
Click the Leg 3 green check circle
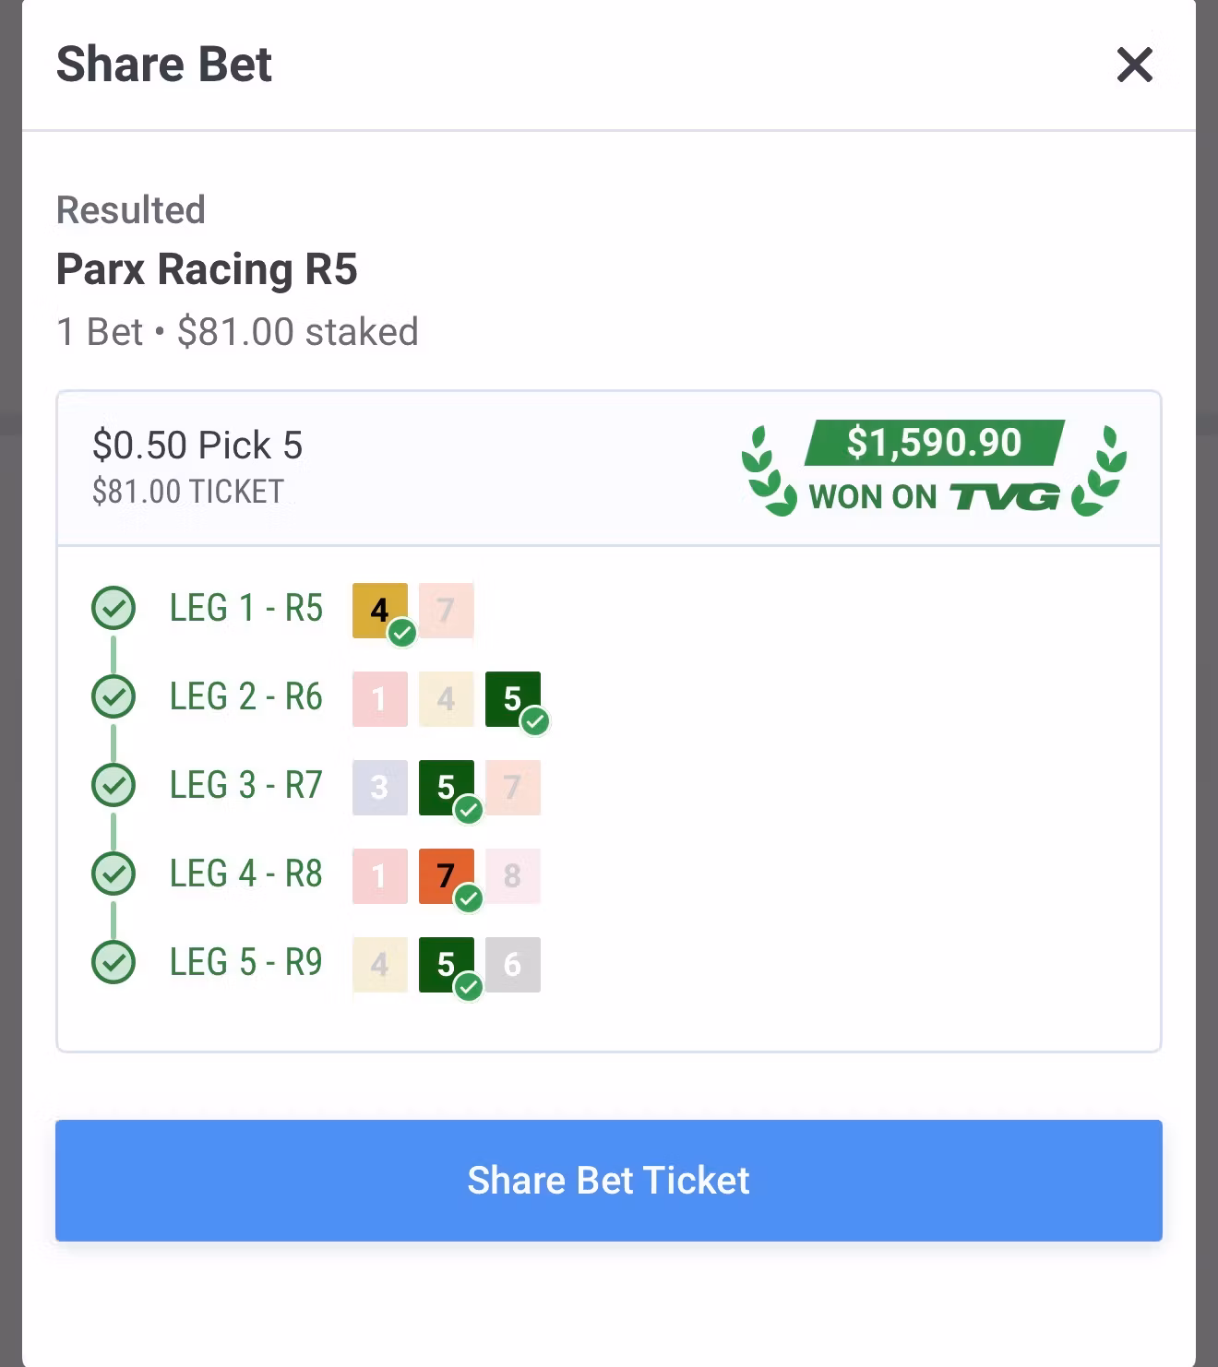point(113,785)
